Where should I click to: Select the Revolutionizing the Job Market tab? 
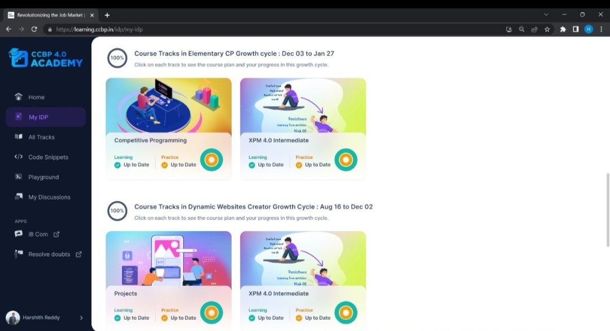tap(51, 15)
